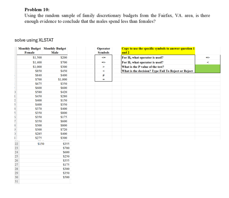The image size is (229, 198).
Task: Select the $370 female budget cell
Action: 29,109
